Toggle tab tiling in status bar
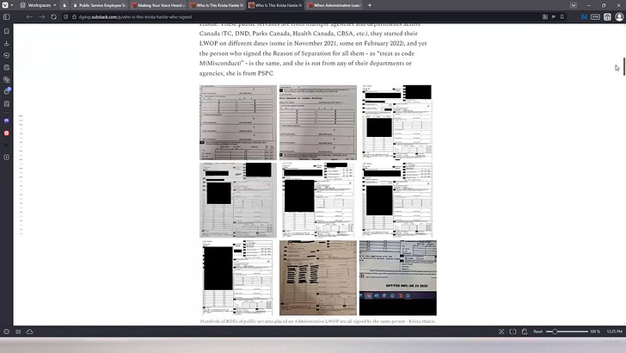The image size is (626, 353). coord(18,331)
